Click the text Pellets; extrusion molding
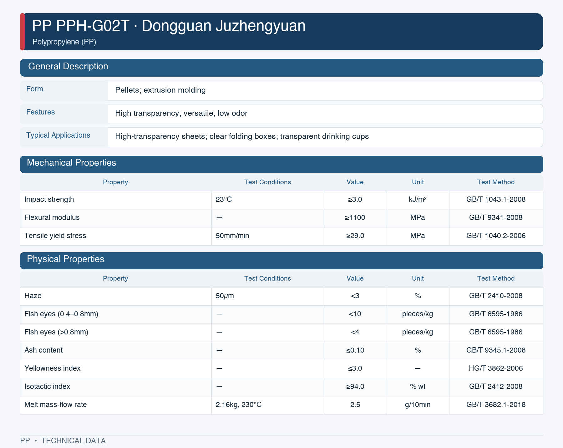This screenshot has width=563, height=448. click(x=160, y=90)
